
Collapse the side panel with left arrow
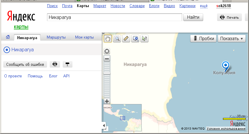(x=104, y=125)
